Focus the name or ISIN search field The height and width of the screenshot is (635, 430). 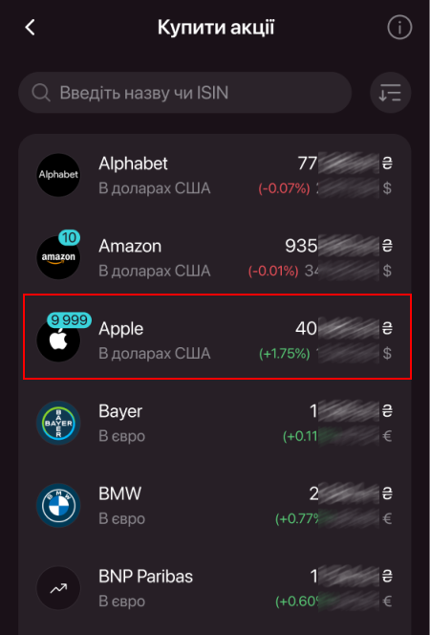point(184,93)
